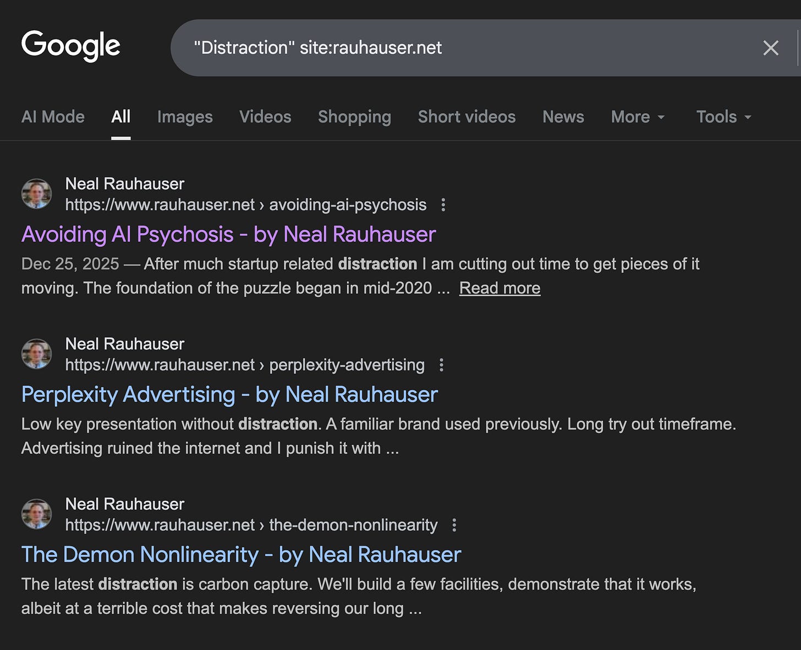Open the Tools dropdown
Screen dimensions: 801x650
[x=723, y=116]
